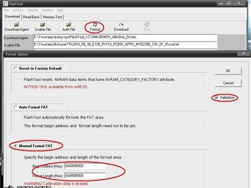The height and width of the screenshot is (188, 251).
Task: Click 'FlashTool automatically formats the FAT area.' text
Action: click(x=64, y=118)
